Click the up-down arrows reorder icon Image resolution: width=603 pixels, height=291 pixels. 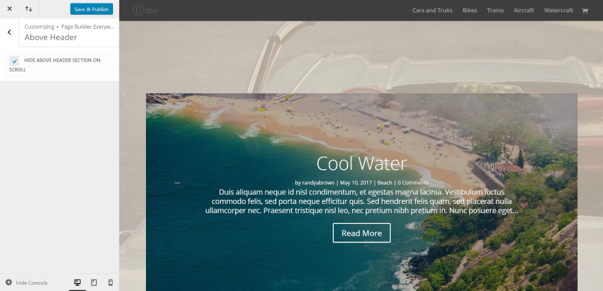[x=29, y=9]
